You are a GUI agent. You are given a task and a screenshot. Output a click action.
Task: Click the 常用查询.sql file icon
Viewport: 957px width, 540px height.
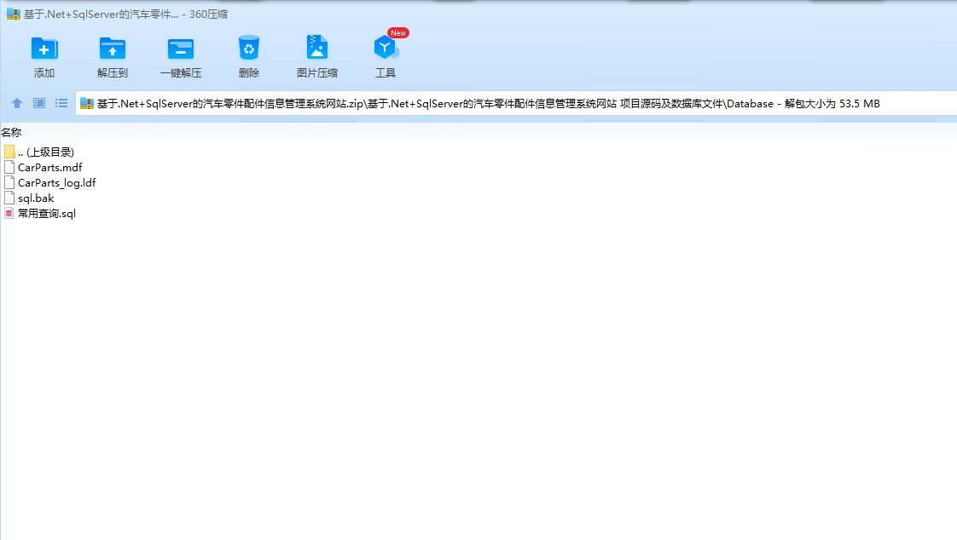point(9,213)
